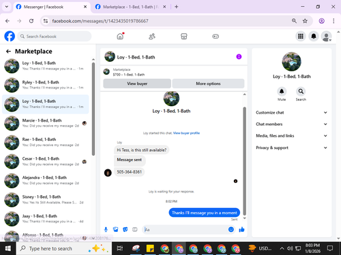This screenshot has height=255, width=341.
Task: Show hidden system tray icons chevron
Action: (282, 248)
